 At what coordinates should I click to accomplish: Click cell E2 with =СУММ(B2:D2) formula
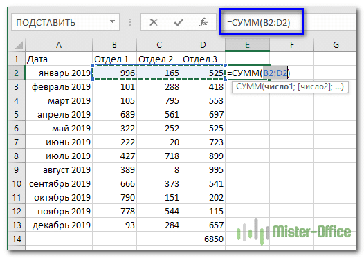(x=247, y=73)
